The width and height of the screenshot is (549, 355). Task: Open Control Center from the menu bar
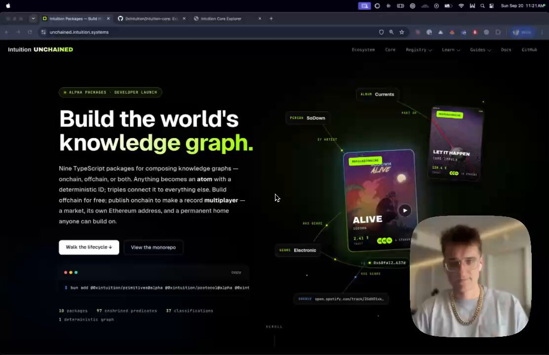(x=492, y=5)
